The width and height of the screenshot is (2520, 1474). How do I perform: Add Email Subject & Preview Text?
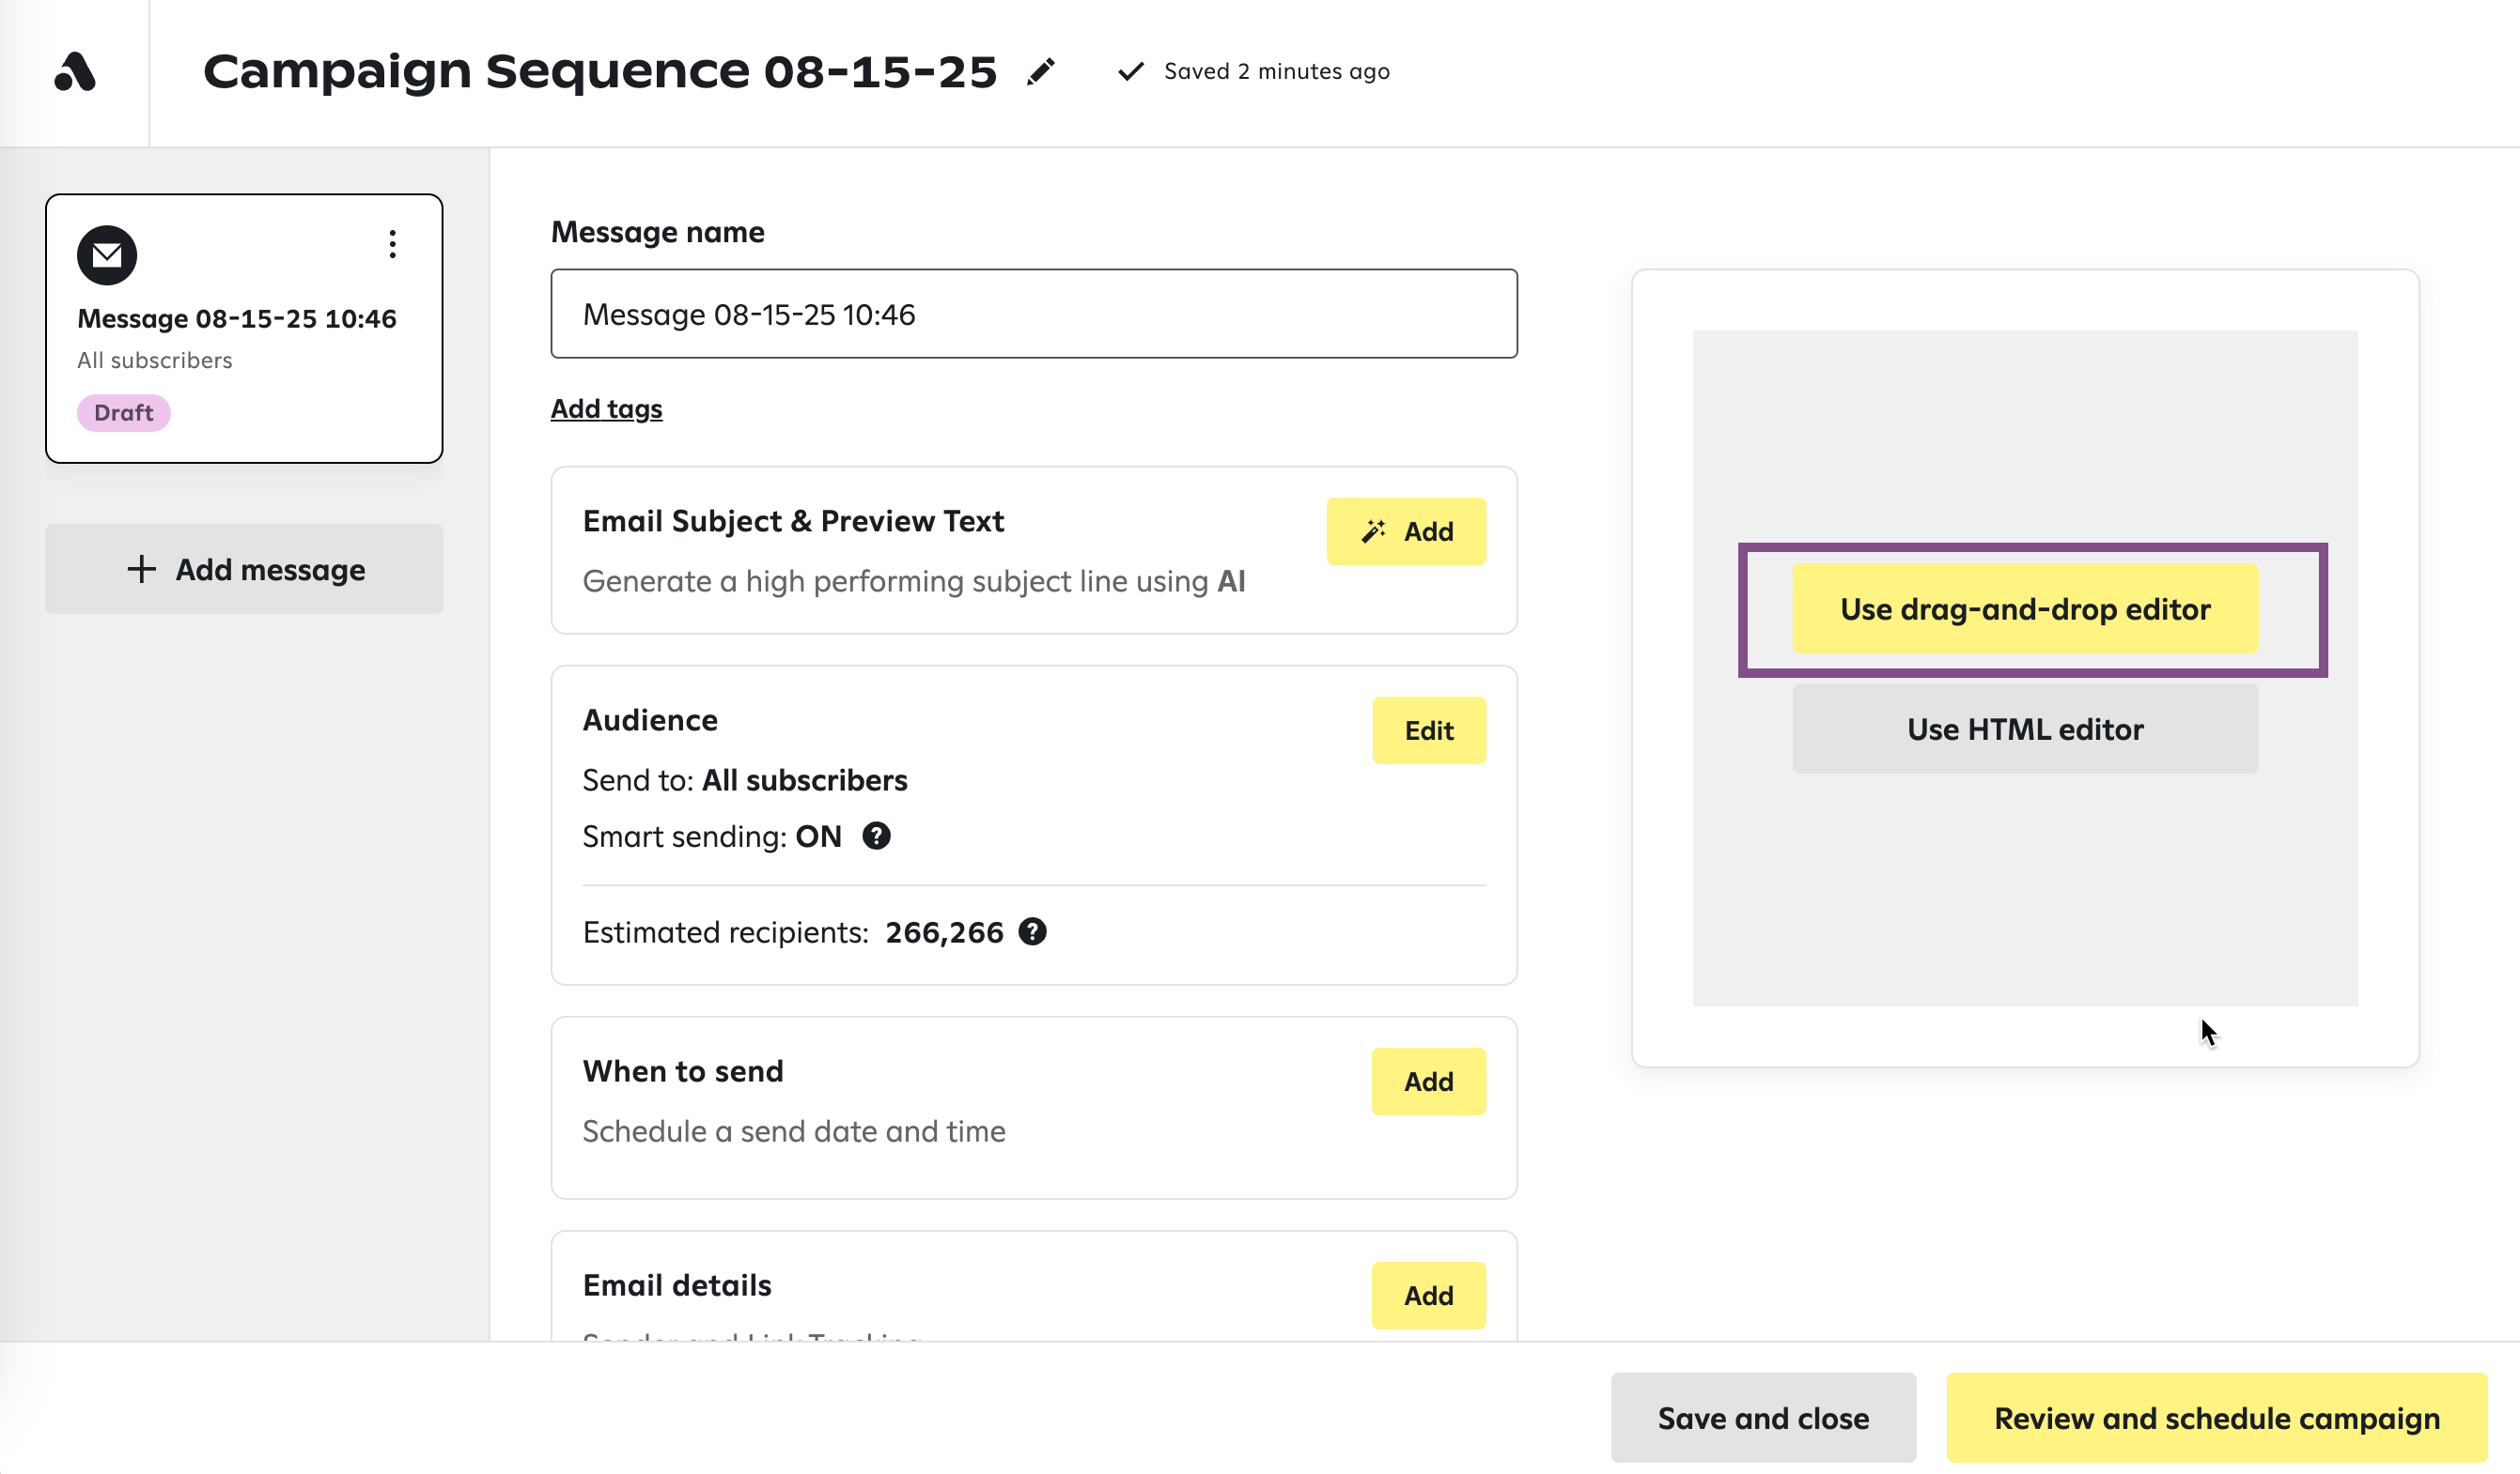click(x=1405, y=531)
